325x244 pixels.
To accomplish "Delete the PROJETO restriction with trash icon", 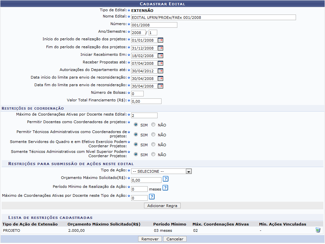I will [x=318, y=230].
